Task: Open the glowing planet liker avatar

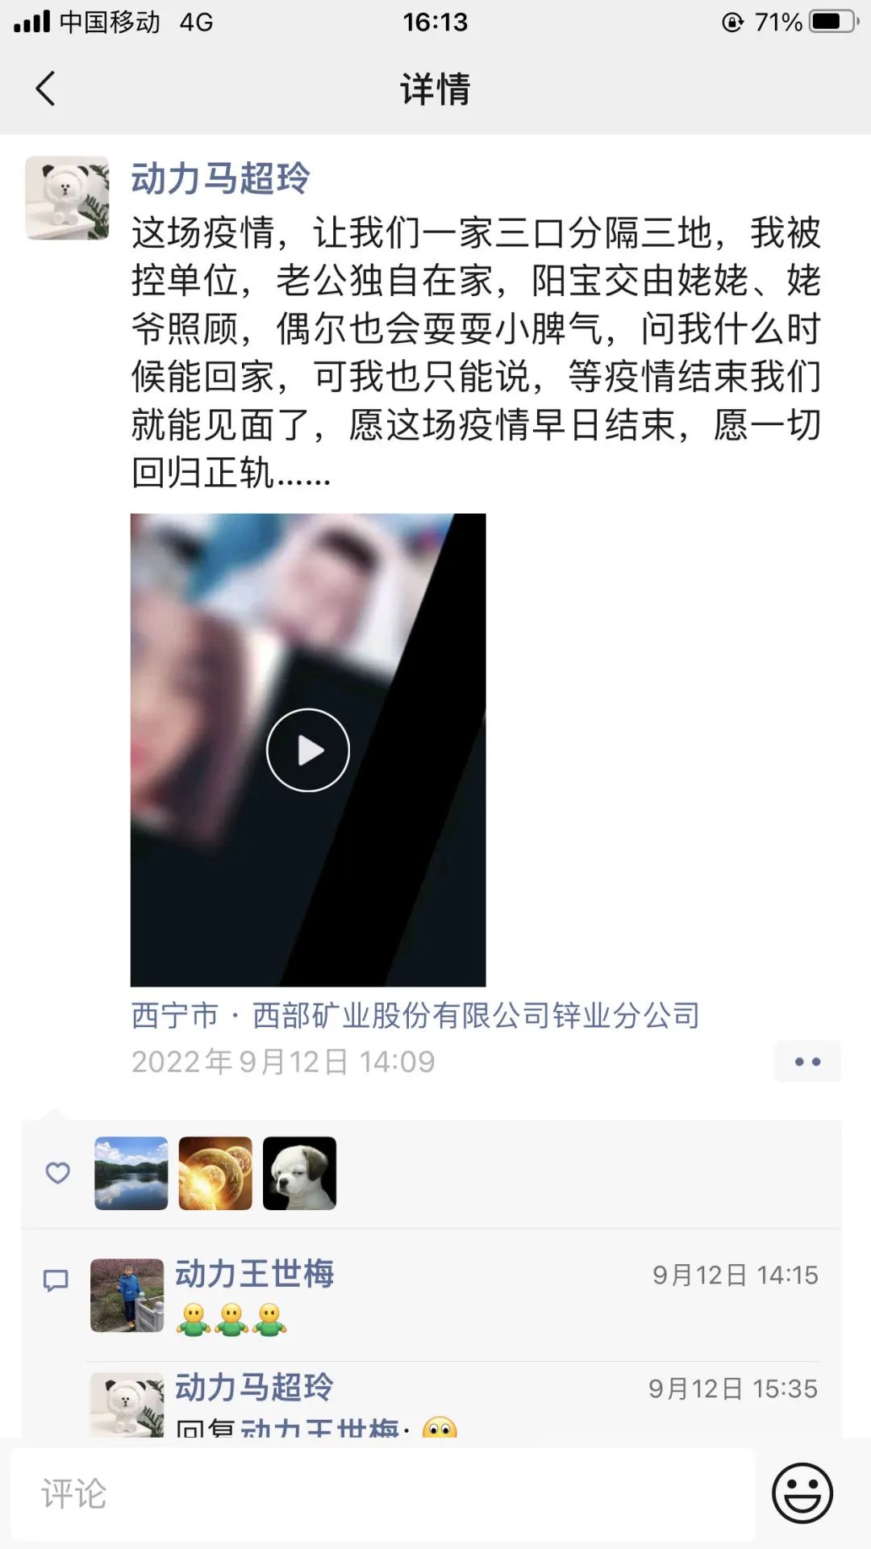Action: (215, 1173)
